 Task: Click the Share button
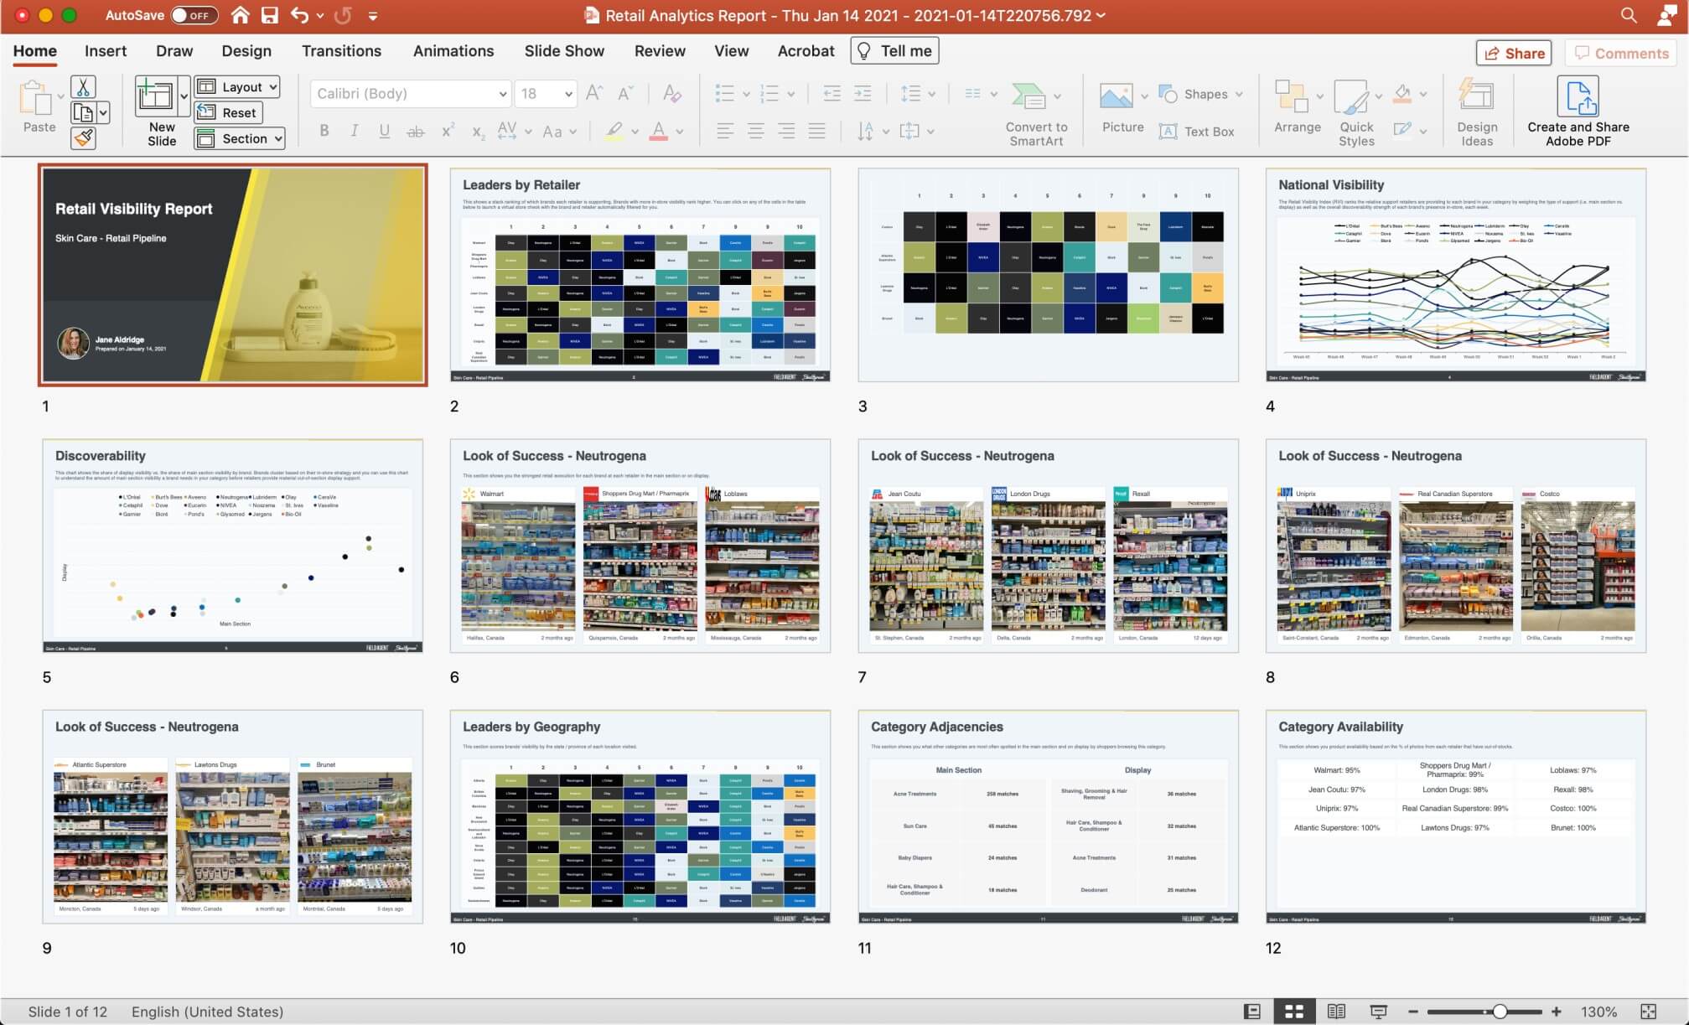point(1514,53)
